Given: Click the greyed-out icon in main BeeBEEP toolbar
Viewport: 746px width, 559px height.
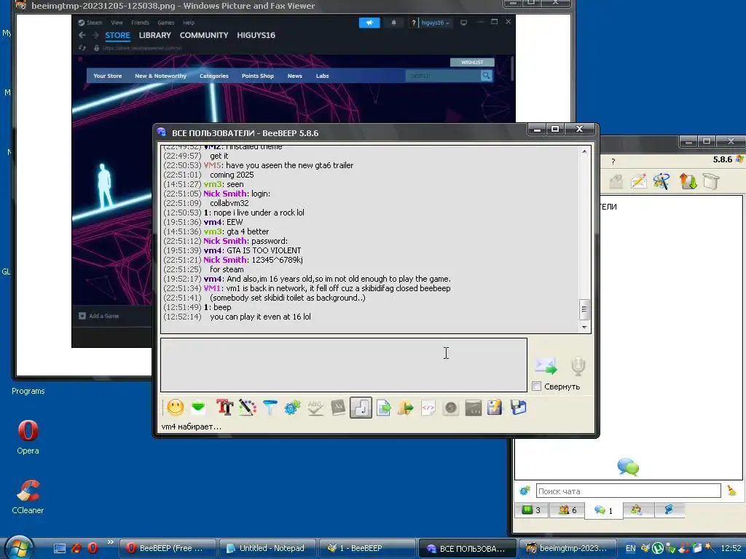Looking at the screenshot, I should pyautogui.click(x=616, y=181).
